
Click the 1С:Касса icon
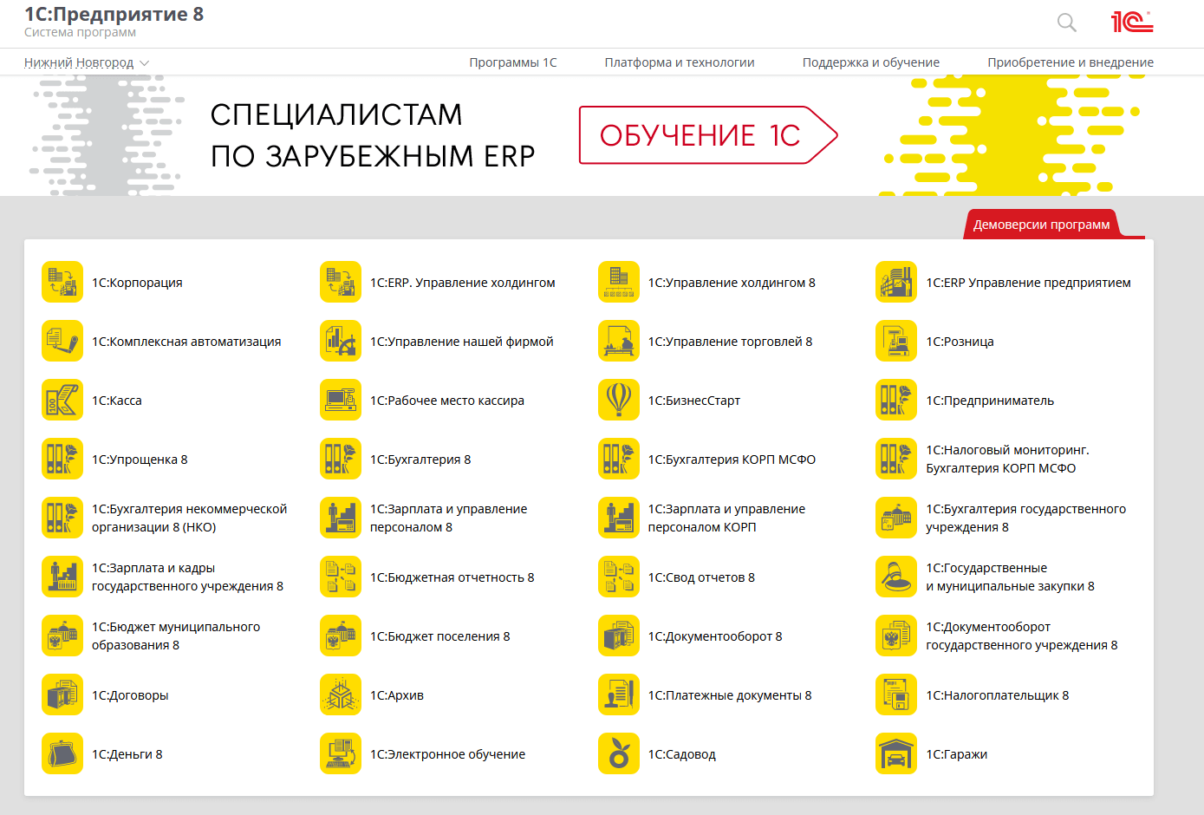point(62,401)
